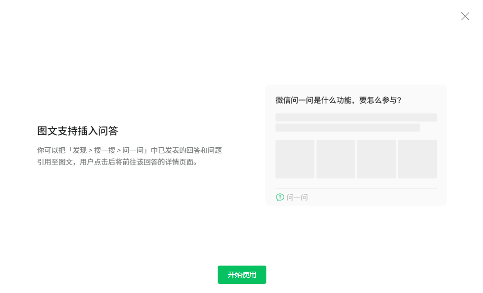The width and height of the screenshot is (483, 293).
Task: Click the description line starting 引用至图文
Action: point(117,162)
